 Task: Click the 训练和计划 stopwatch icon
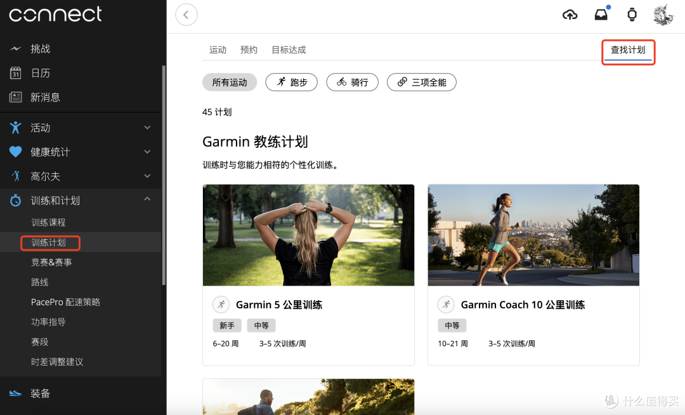click(x=15, y=200)
